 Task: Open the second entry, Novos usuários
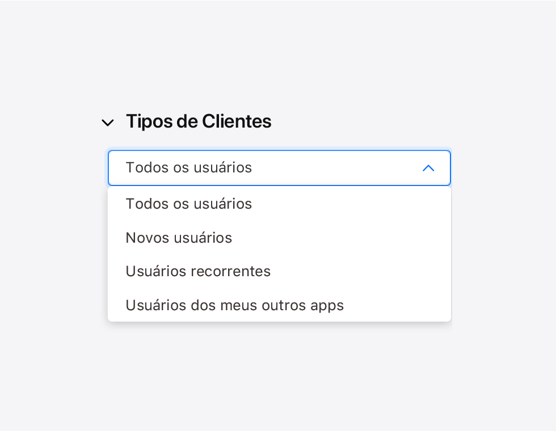[x=279, y=238]
